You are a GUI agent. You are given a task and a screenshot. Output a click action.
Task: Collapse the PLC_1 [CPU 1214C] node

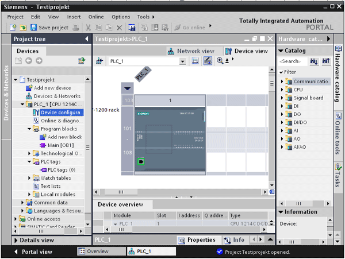point(22,105)
